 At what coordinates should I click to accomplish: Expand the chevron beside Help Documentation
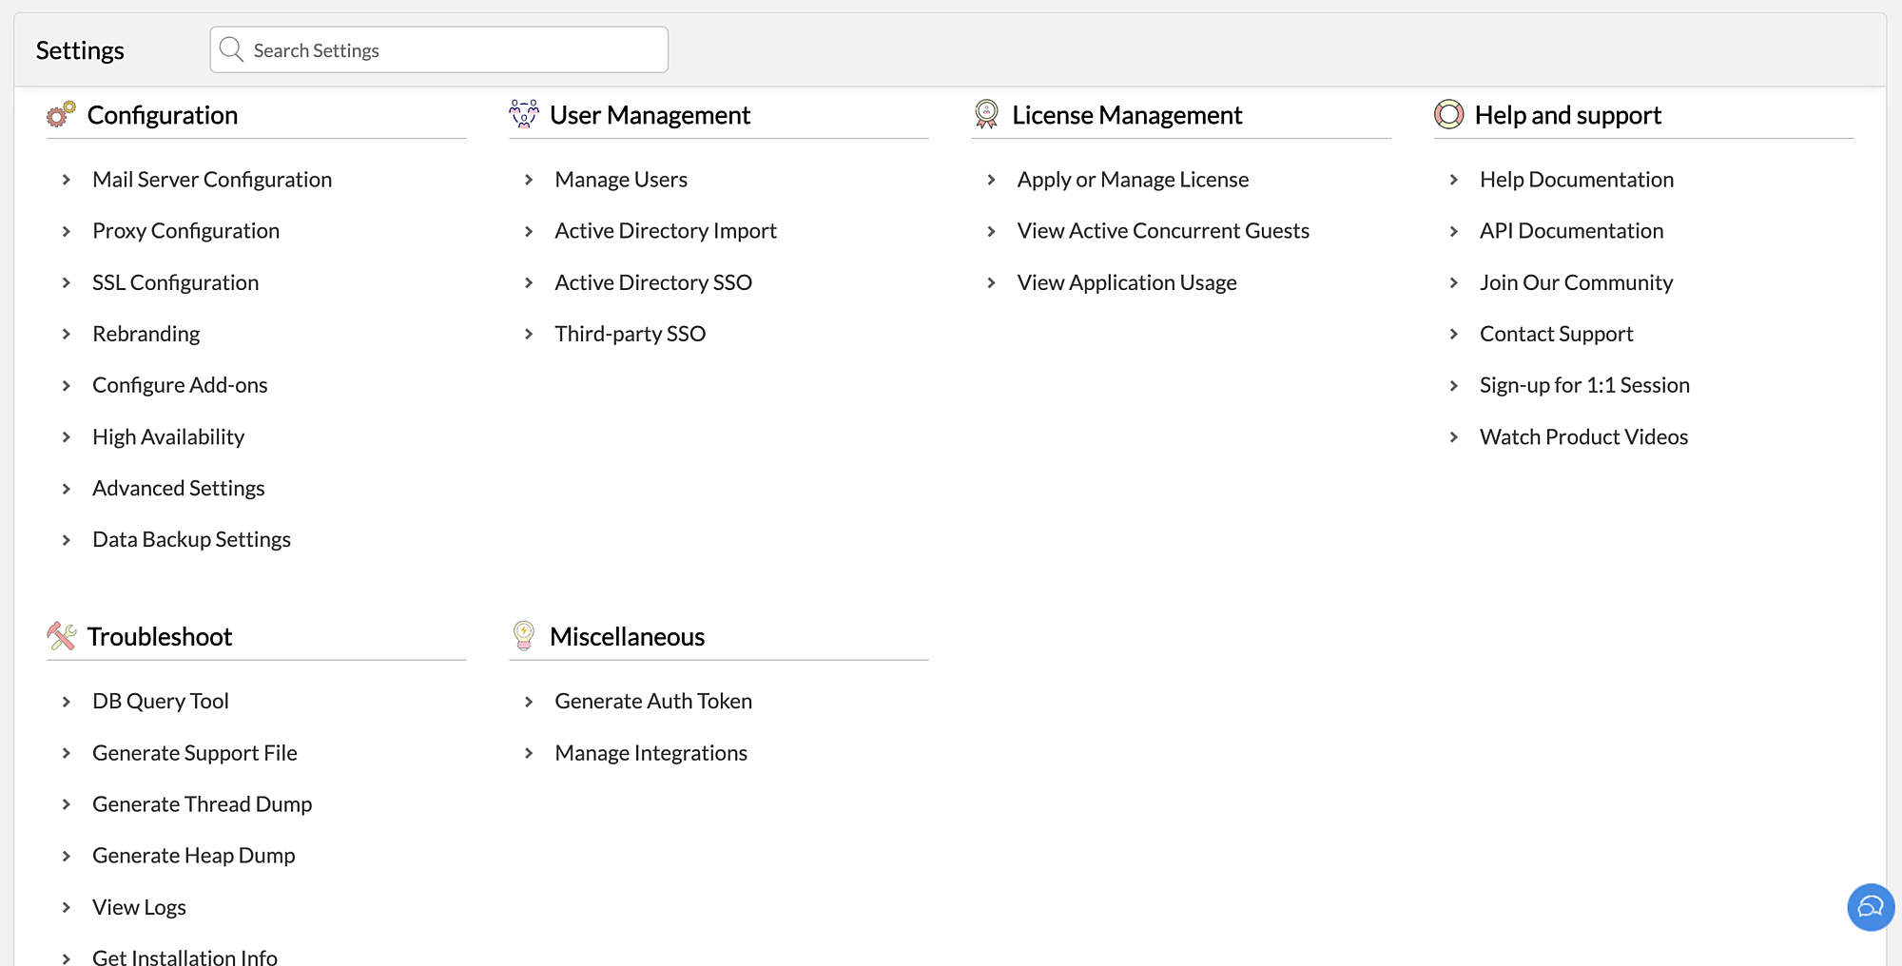coord(1453,180)
